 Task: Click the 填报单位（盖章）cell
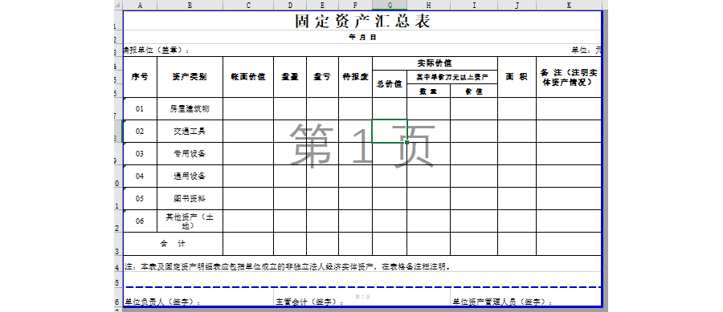[157, 51]
